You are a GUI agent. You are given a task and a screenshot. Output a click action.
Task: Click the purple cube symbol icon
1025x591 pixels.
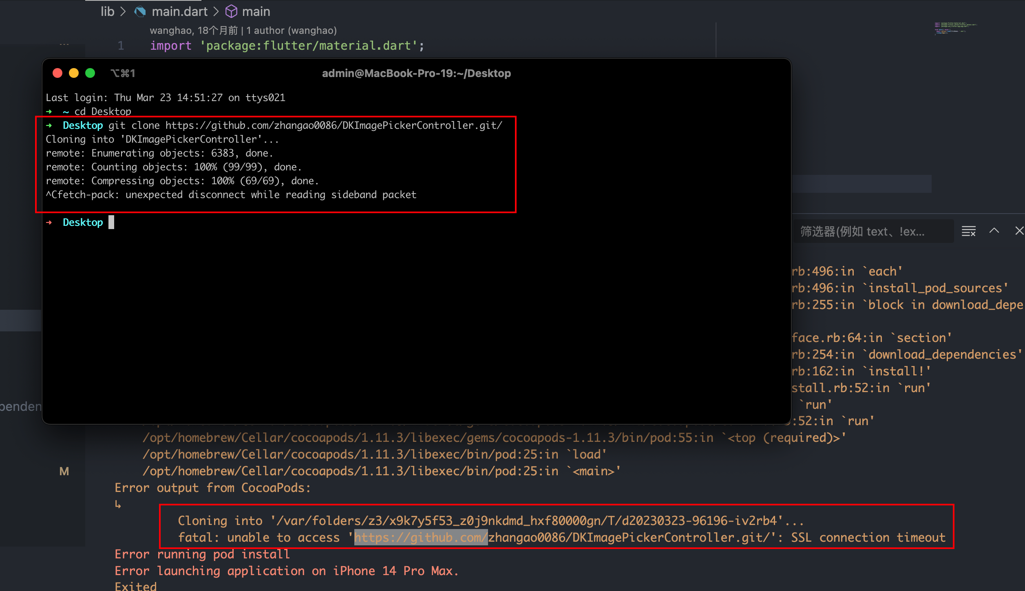pos(231,11)
